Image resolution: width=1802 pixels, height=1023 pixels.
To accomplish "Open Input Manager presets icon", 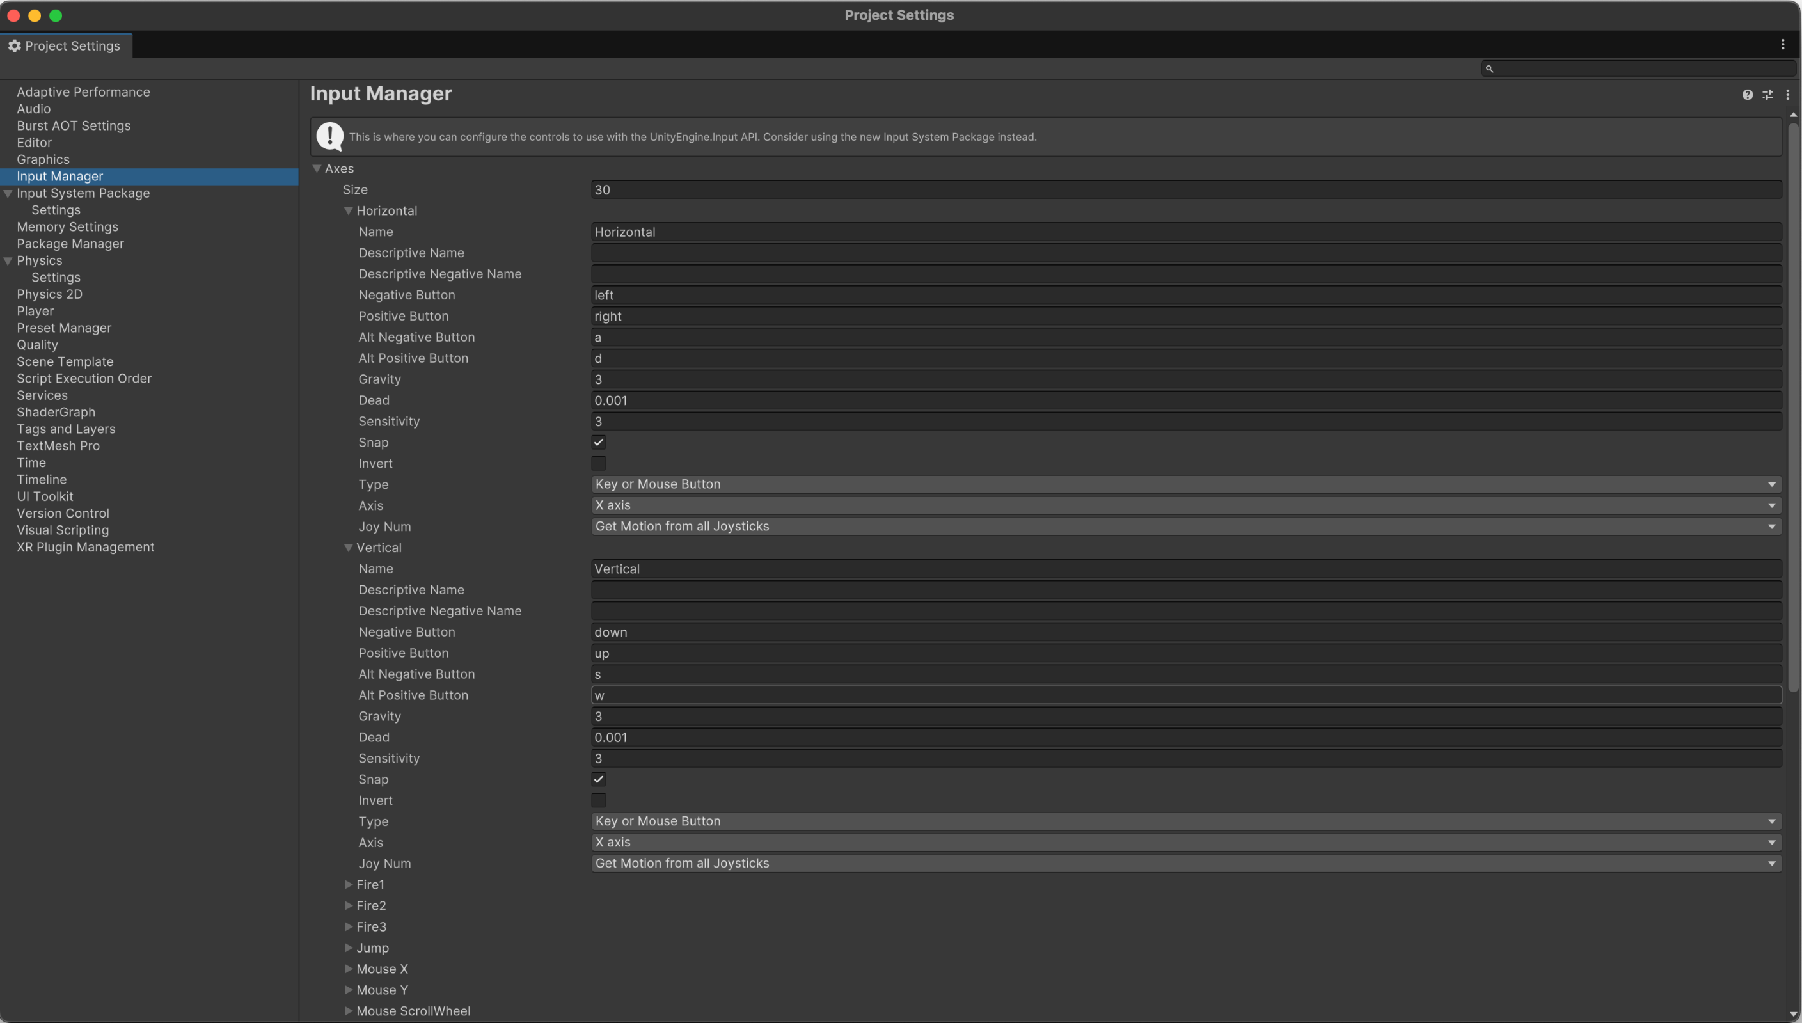I will tap(1767, 95).
